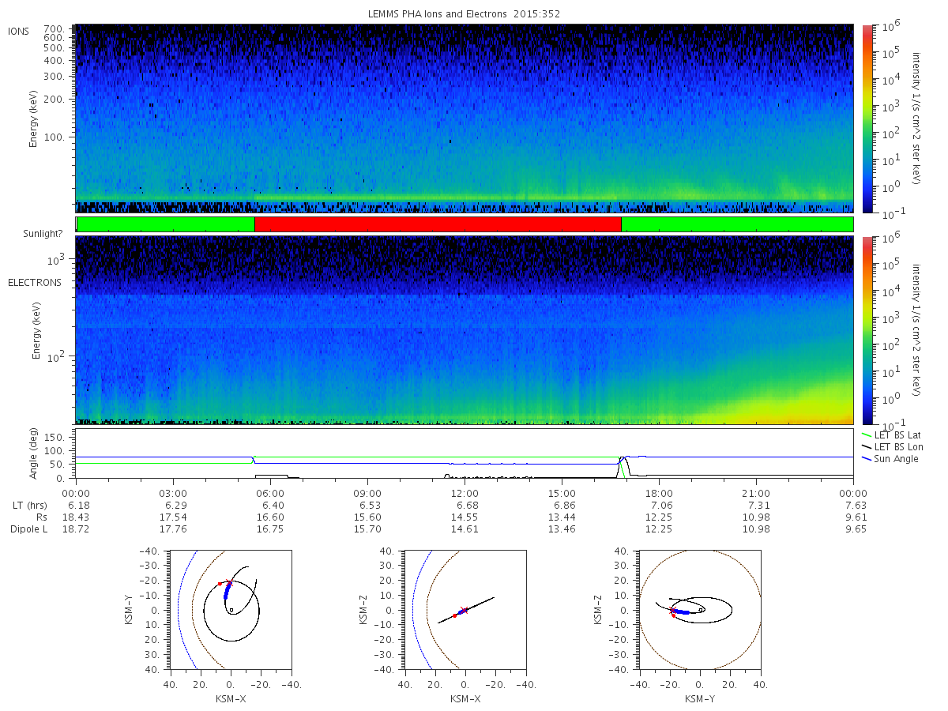This screenshot has height=711, width=948.
Task: Click the 12:00 time axis label
Action: click(x=465, y=493)
